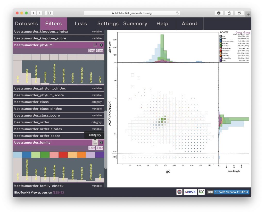Click the red Glossinidae color swatch
The image size is (264, 214).
(72, 155)
